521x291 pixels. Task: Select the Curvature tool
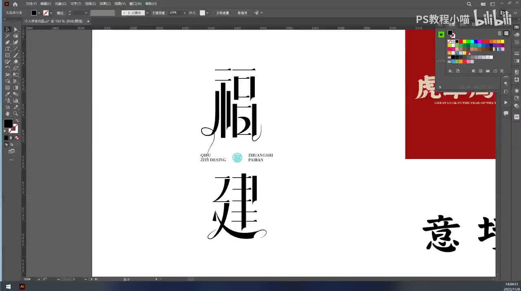[x=15, y=42]
